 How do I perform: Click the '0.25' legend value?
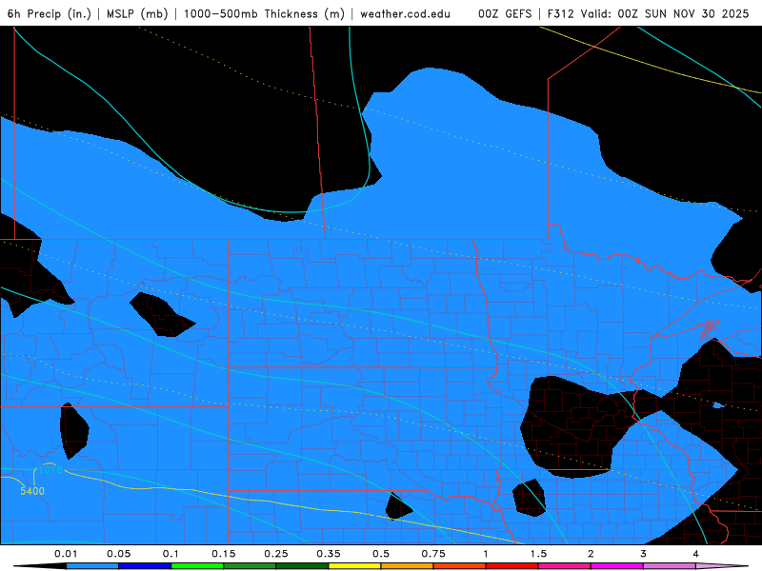[276, 554]
